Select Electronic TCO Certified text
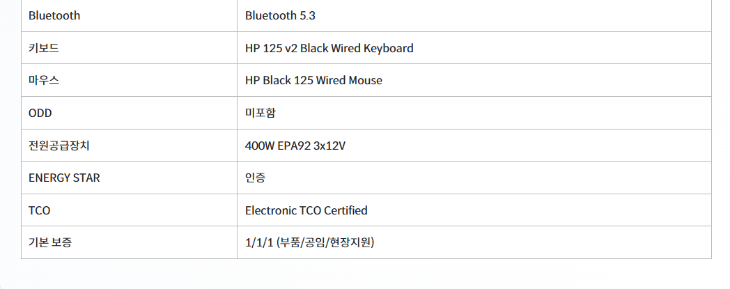Screen dimensions: 730x289 [306, 210]
